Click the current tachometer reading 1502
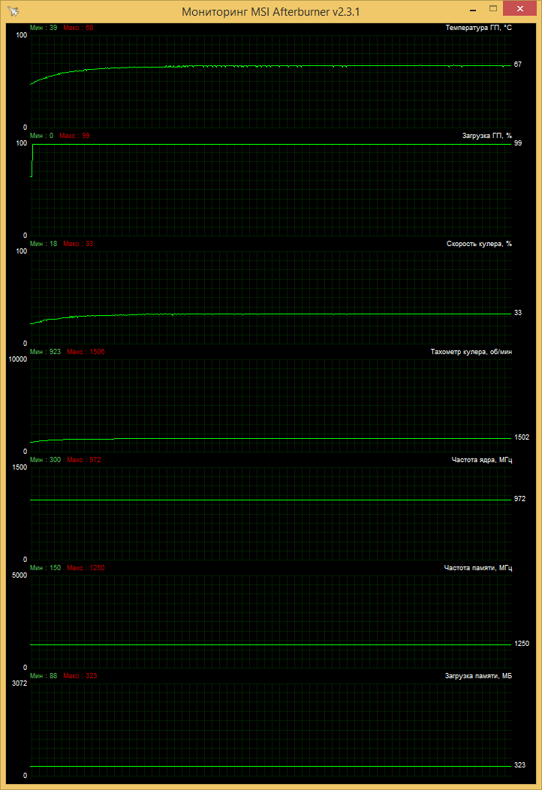The width and height of the screenshot is (542, 790). 521,437
